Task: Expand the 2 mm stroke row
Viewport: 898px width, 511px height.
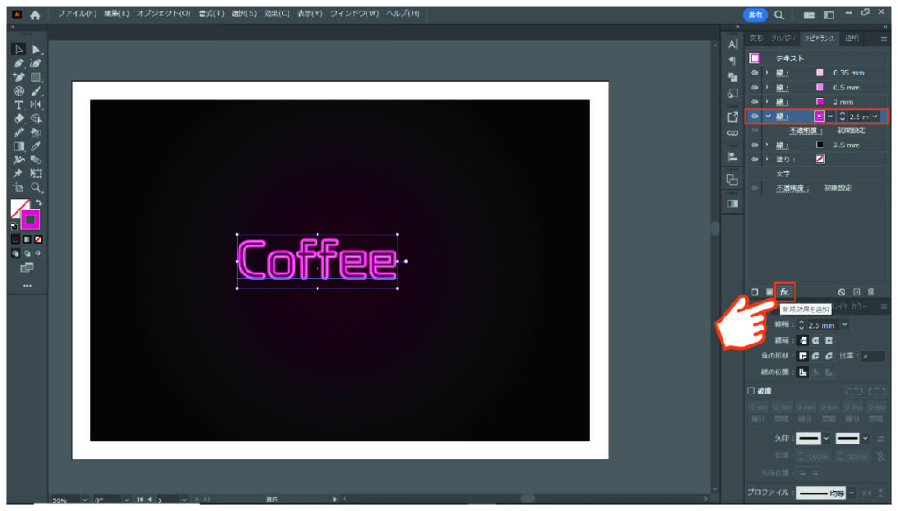Action: click(767, 102)
